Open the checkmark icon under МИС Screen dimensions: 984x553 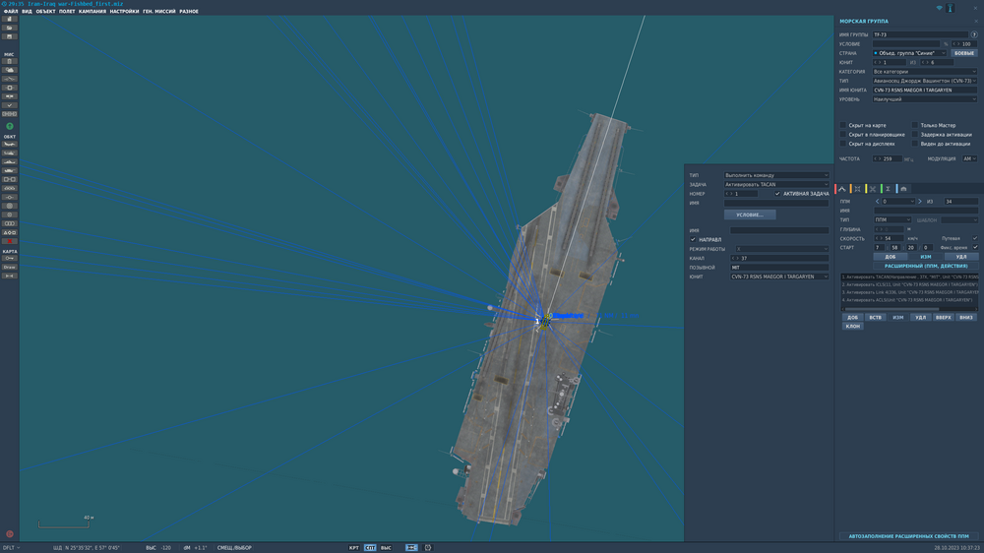click(10, 105)
